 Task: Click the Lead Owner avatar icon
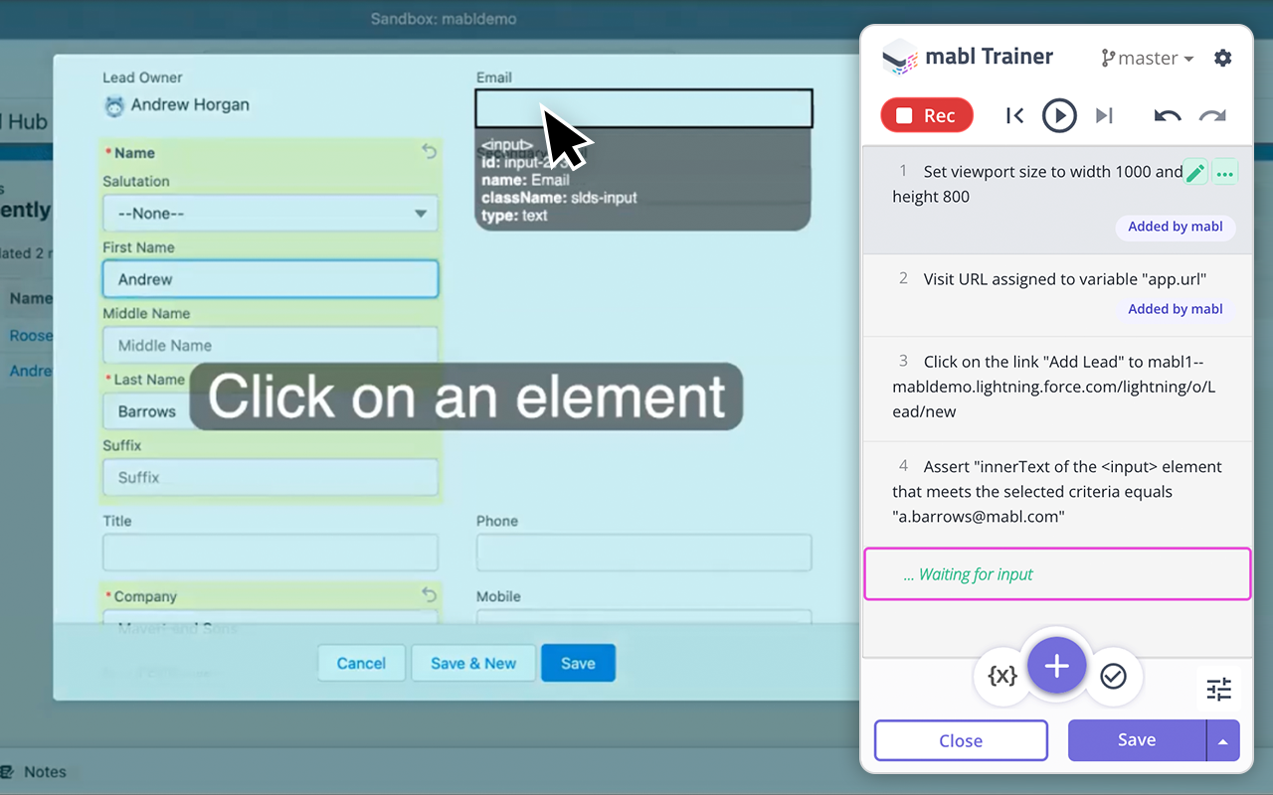[114, 105]
